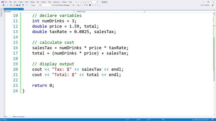Screen dimensions: 216x121
Task: Click the Save All toolbar icon
Action: point(20,5)
